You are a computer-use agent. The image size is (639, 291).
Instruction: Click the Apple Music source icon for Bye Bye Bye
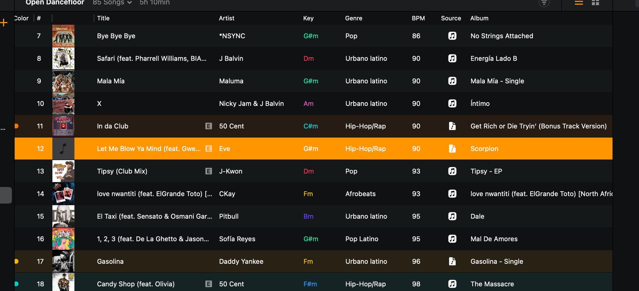[452, 36]
